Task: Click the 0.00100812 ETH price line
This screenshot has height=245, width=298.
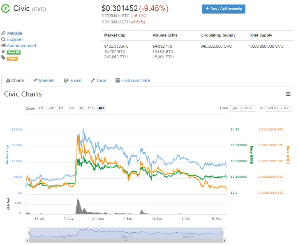Action: [123, 22]
